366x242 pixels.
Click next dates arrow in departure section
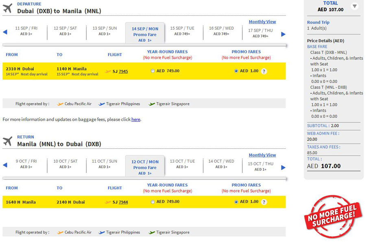(x=283, y=34)
